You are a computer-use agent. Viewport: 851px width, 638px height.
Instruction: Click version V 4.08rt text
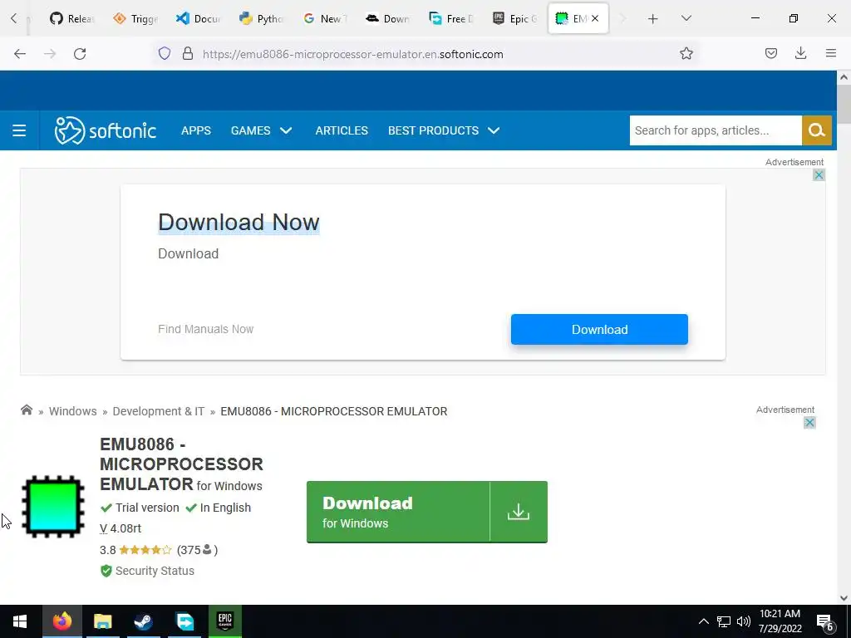click(x=121, y=528)
